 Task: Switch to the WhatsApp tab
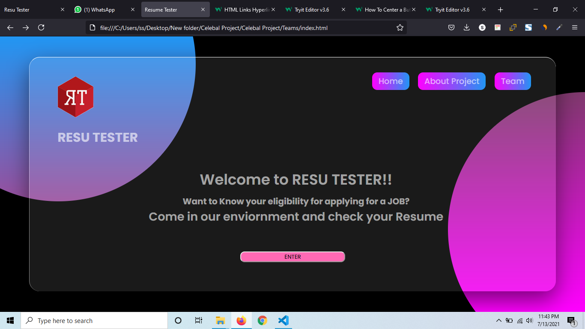(99, 9)
